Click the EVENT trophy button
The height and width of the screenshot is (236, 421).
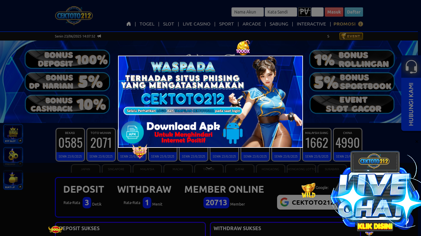pos(351,36)
